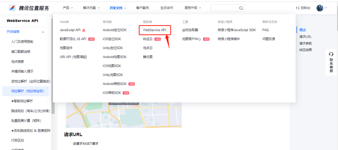This screenshot has height=150, width=338.
Task: Select ★智能地址解析 in sidebar
Action: (x=22, y=101)
